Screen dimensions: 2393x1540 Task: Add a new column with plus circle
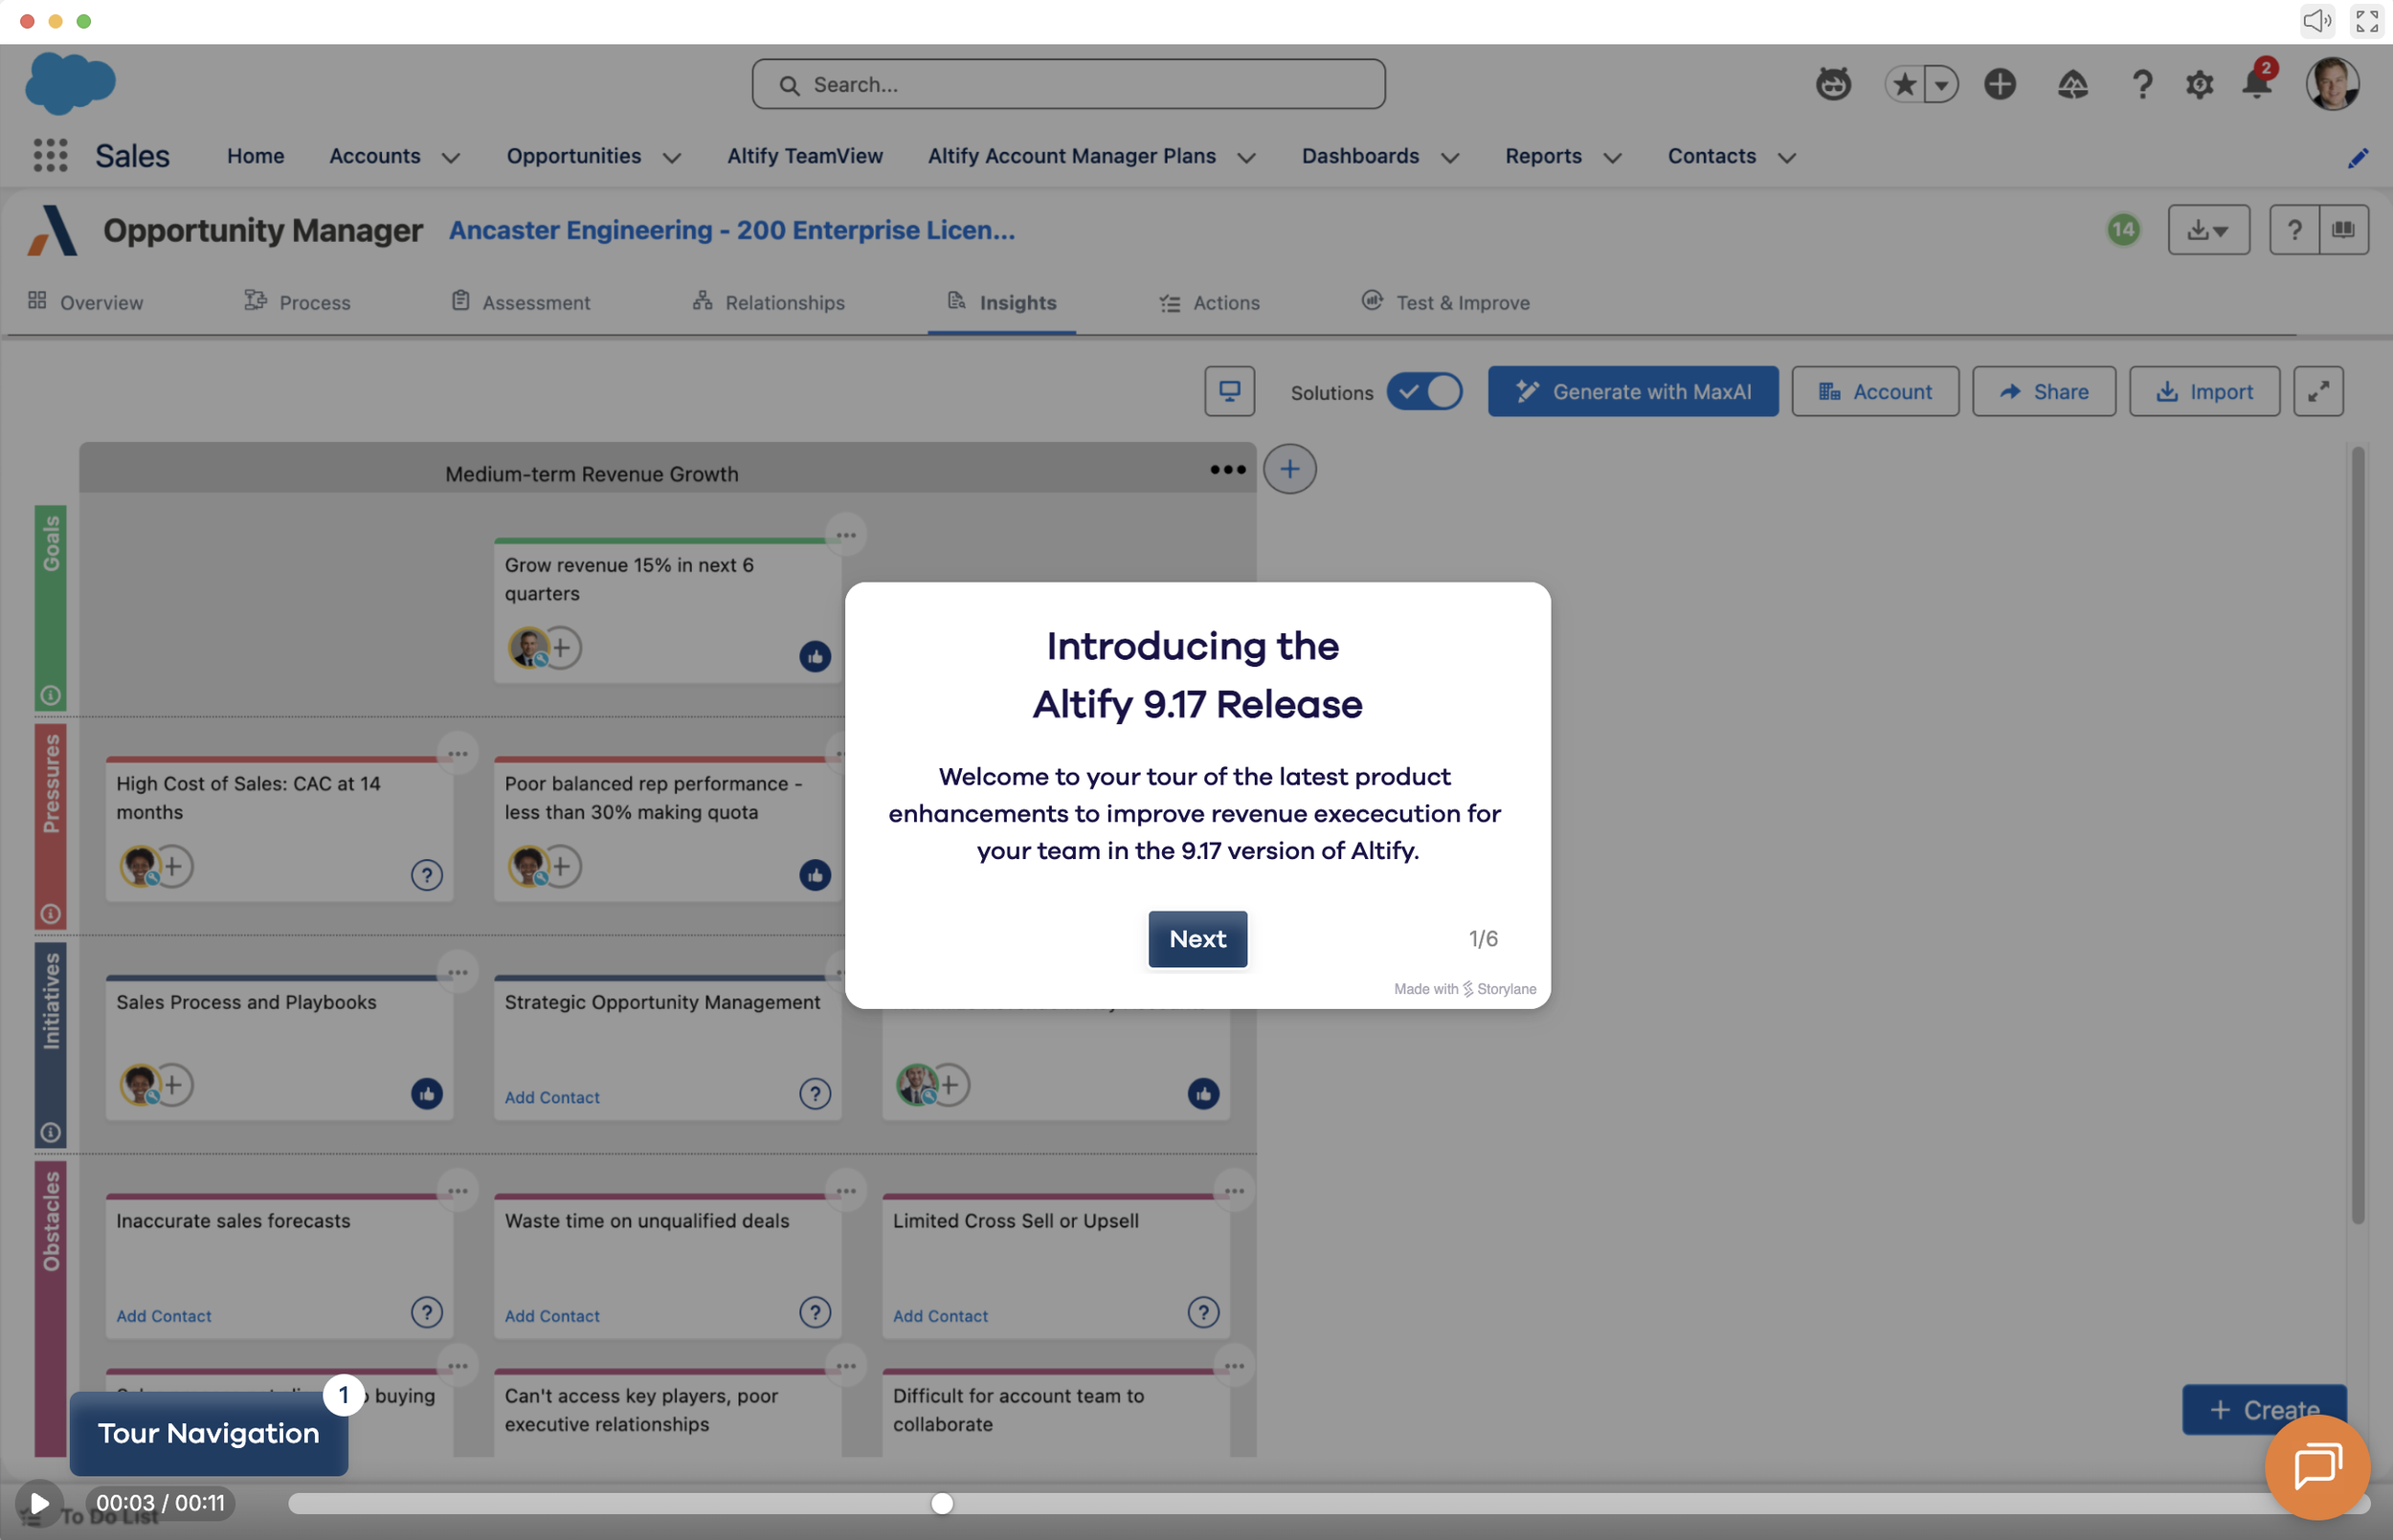[1289, 469]
